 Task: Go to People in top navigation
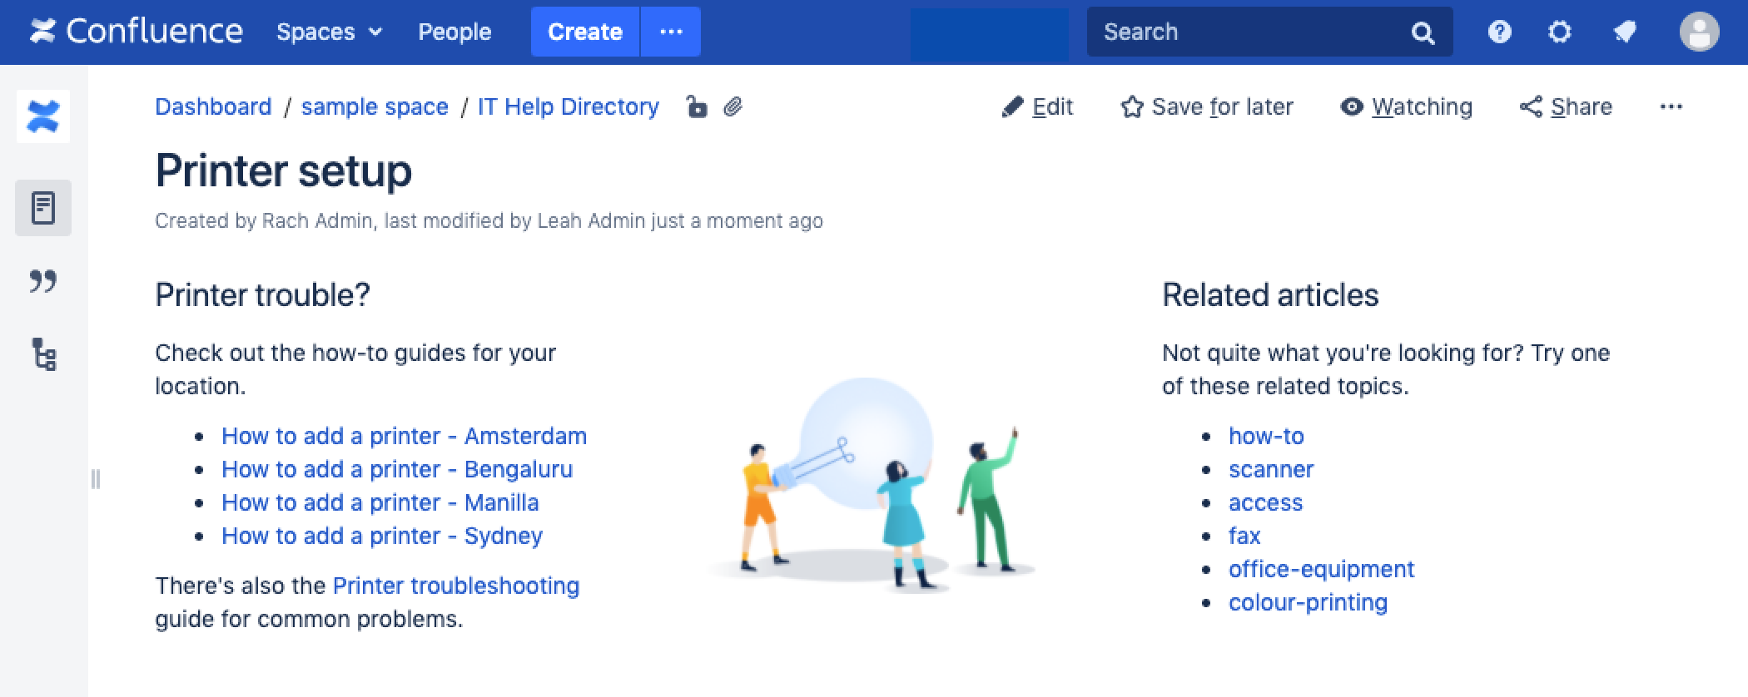454,32
